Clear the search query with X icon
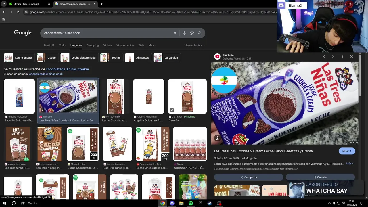368x207 pixels. tap(175, 33)
